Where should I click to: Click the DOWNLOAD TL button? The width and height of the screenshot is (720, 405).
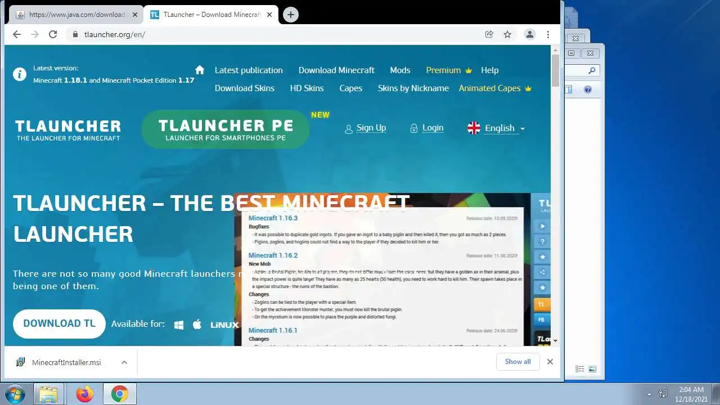click(59, 323)
